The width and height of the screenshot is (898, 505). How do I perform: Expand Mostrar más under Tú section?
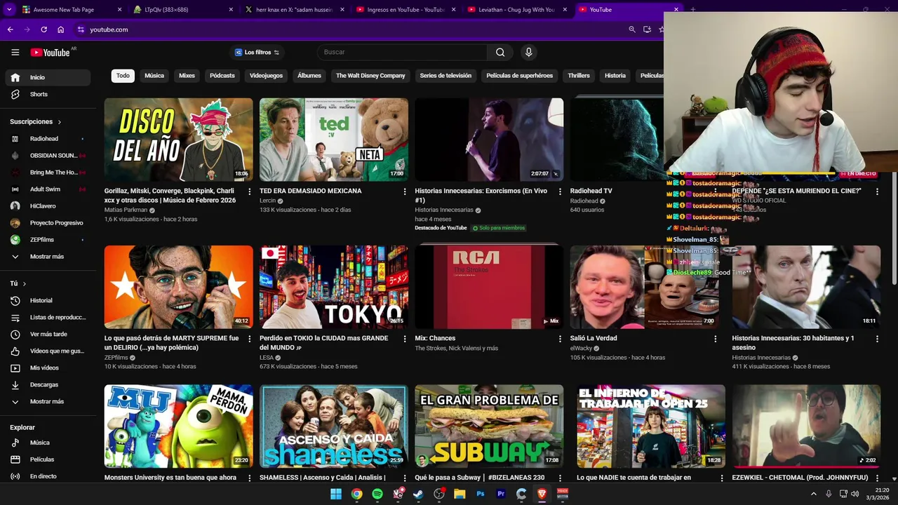[x=48, y=401]
